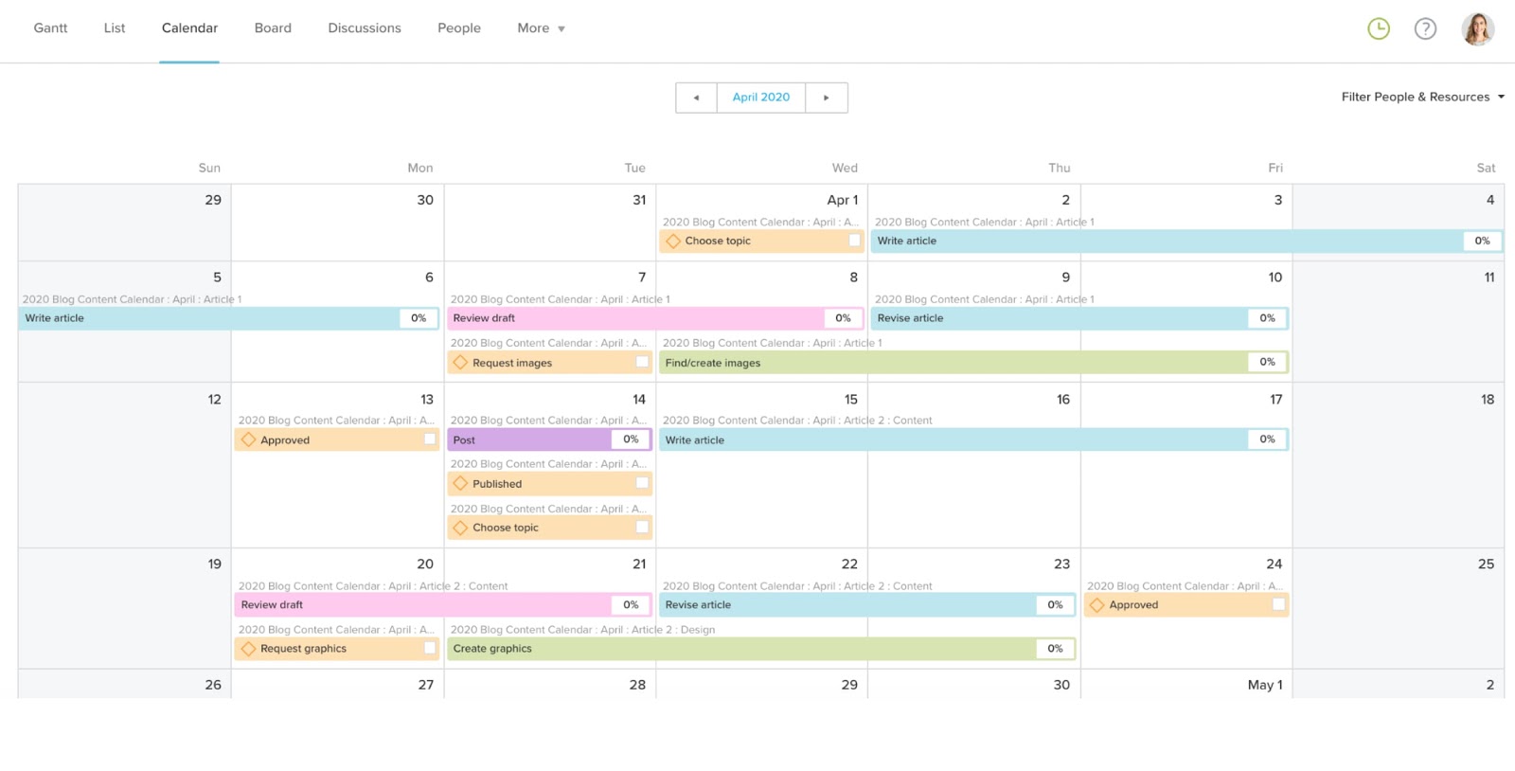Viewport: 1515px width, 771px height.
Task: Open the time tracking clock icon
Action: 1379,29
